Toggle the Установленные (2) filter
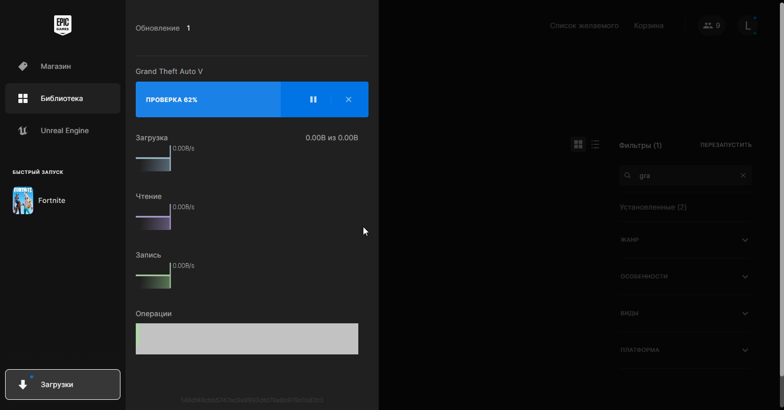 pyautogui.click(x=653, y=207)
